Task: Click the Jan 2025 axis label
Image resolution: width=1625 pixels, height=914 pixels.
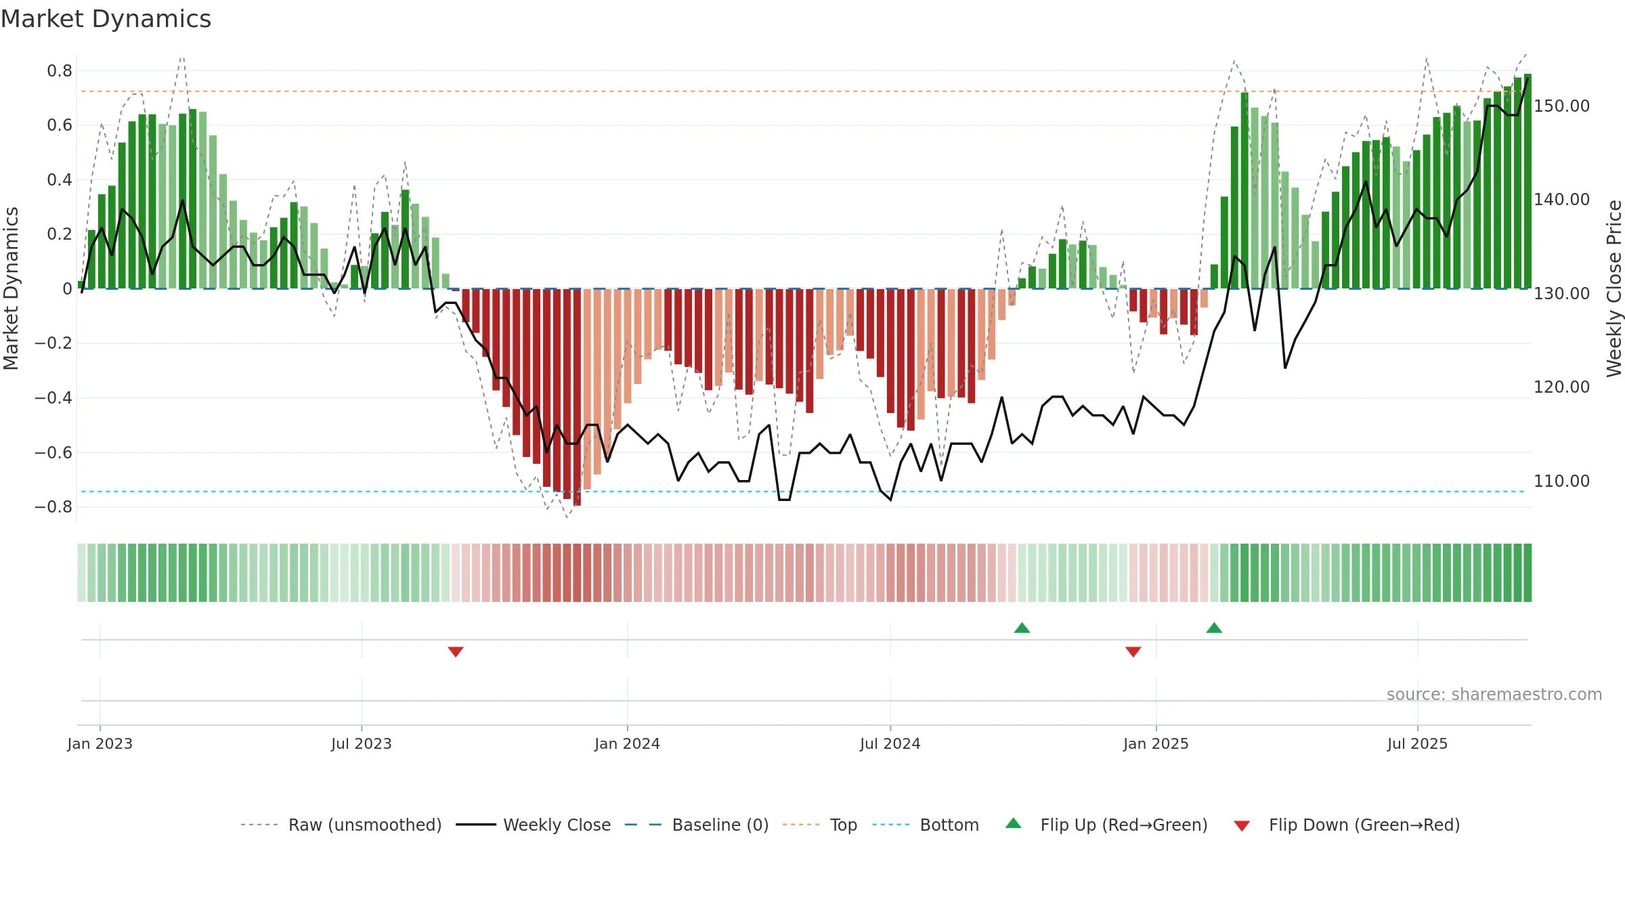Action: pos(1156,743)
